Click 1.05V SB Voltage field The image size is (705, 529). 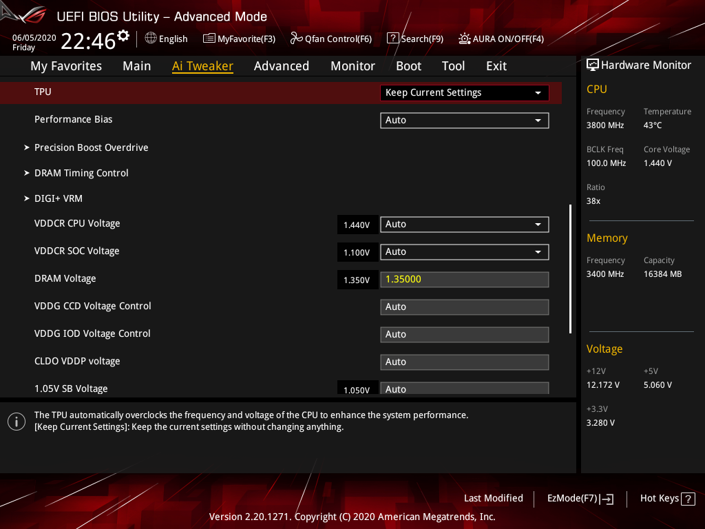pos(465,388)
